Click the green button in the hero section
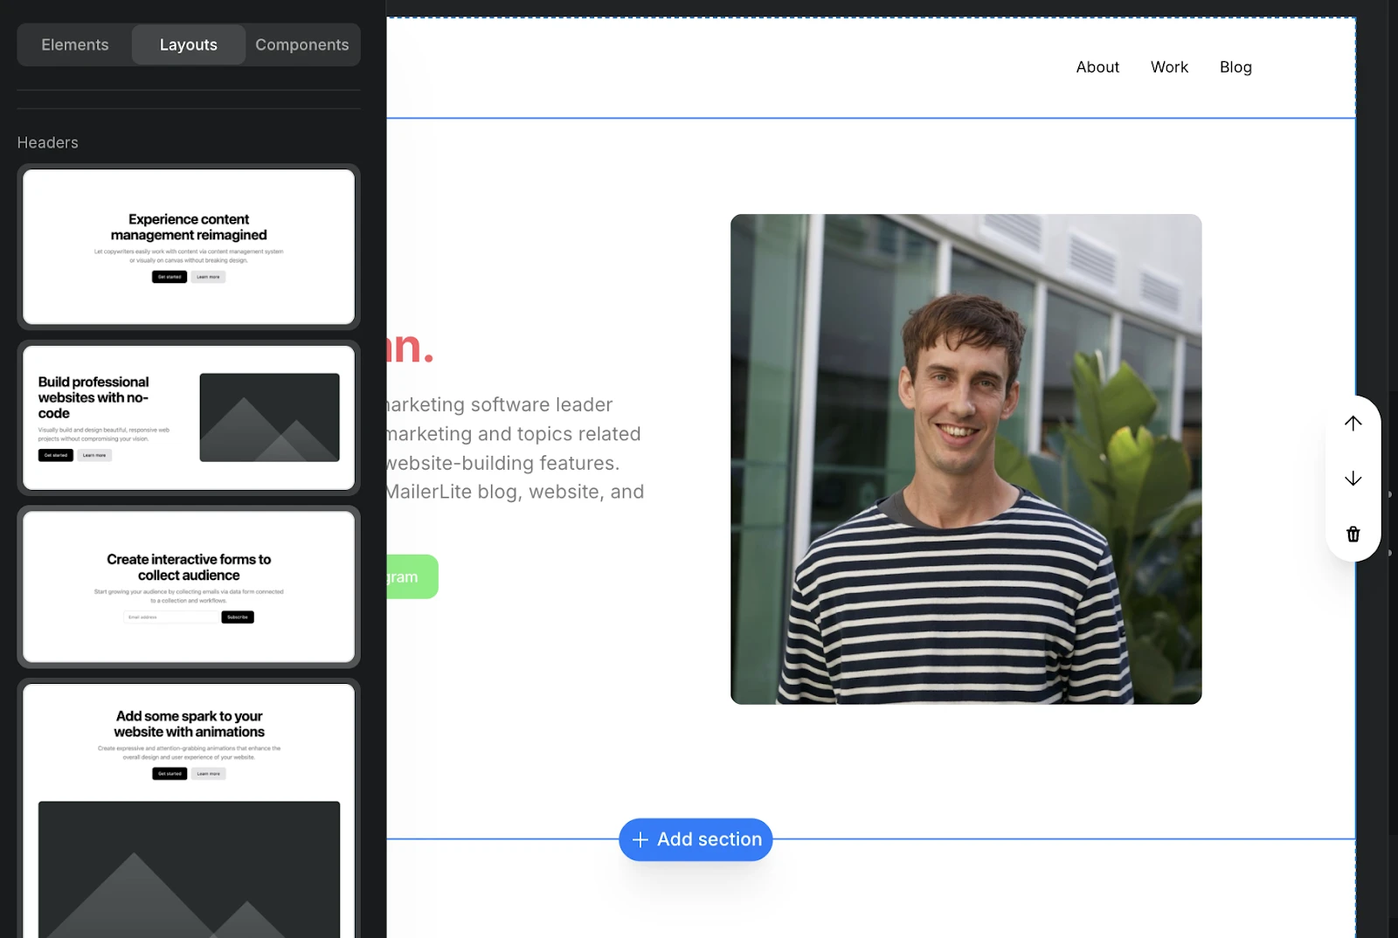 [412, 576]
